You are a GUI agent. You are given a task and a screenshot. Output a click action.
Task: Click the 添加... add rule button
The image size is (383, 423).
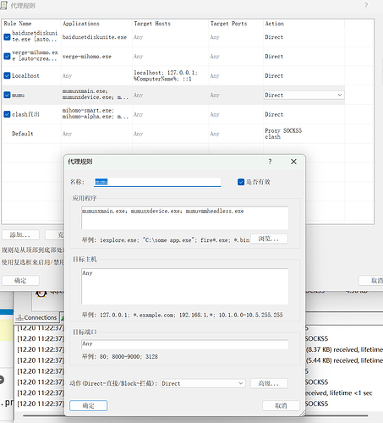point(20,235)
